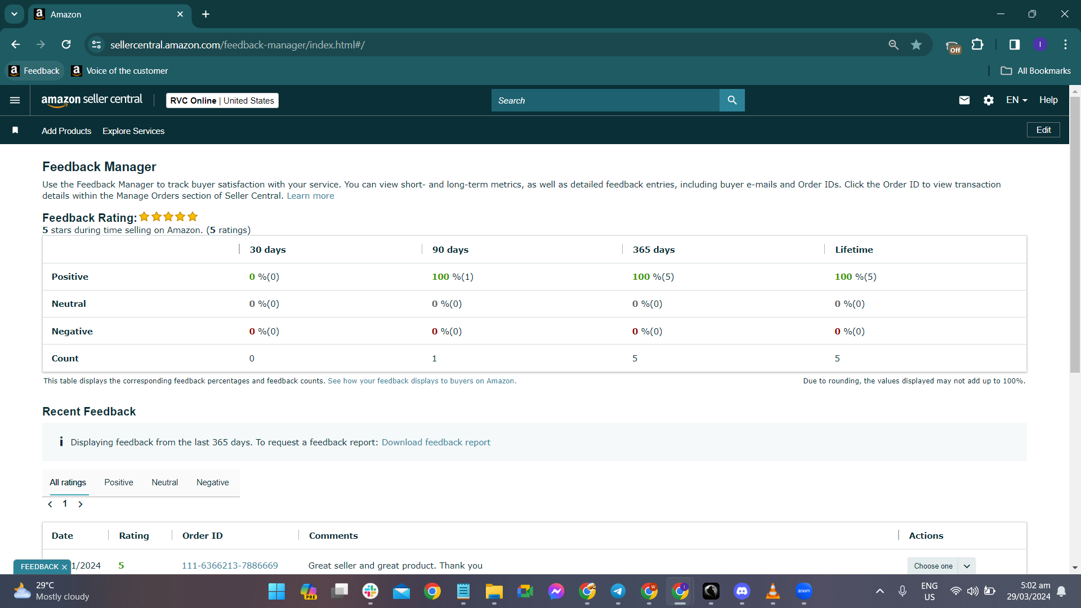
Task: Switch to the Neutral feedback tab
Action: pos(165,482)
